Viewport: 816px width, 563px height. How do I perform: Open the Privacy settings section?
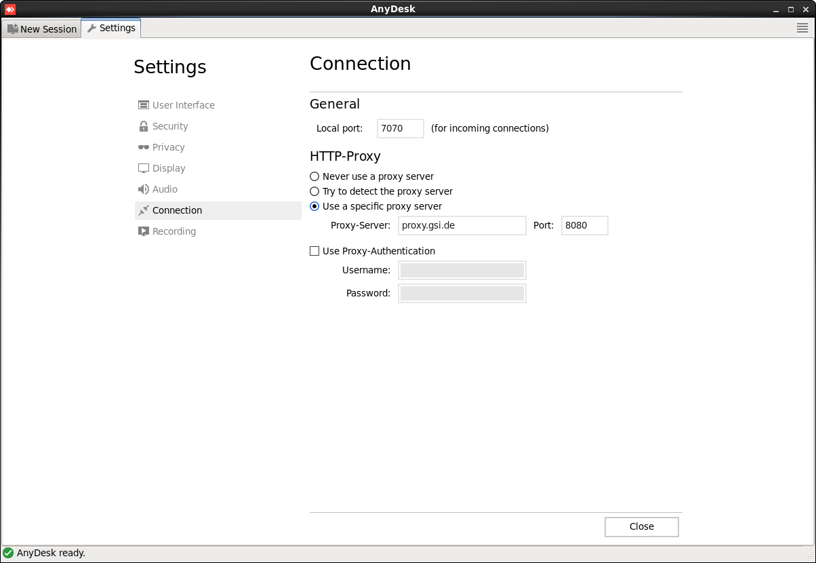218,147
